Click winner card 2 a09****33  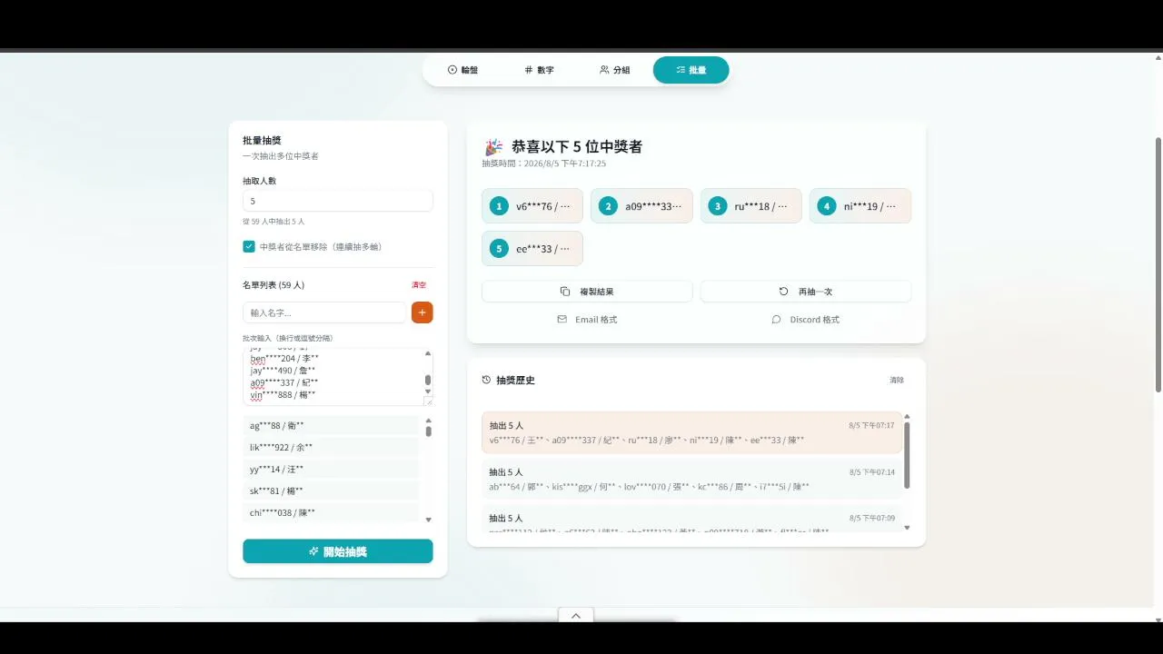point(641,206)
